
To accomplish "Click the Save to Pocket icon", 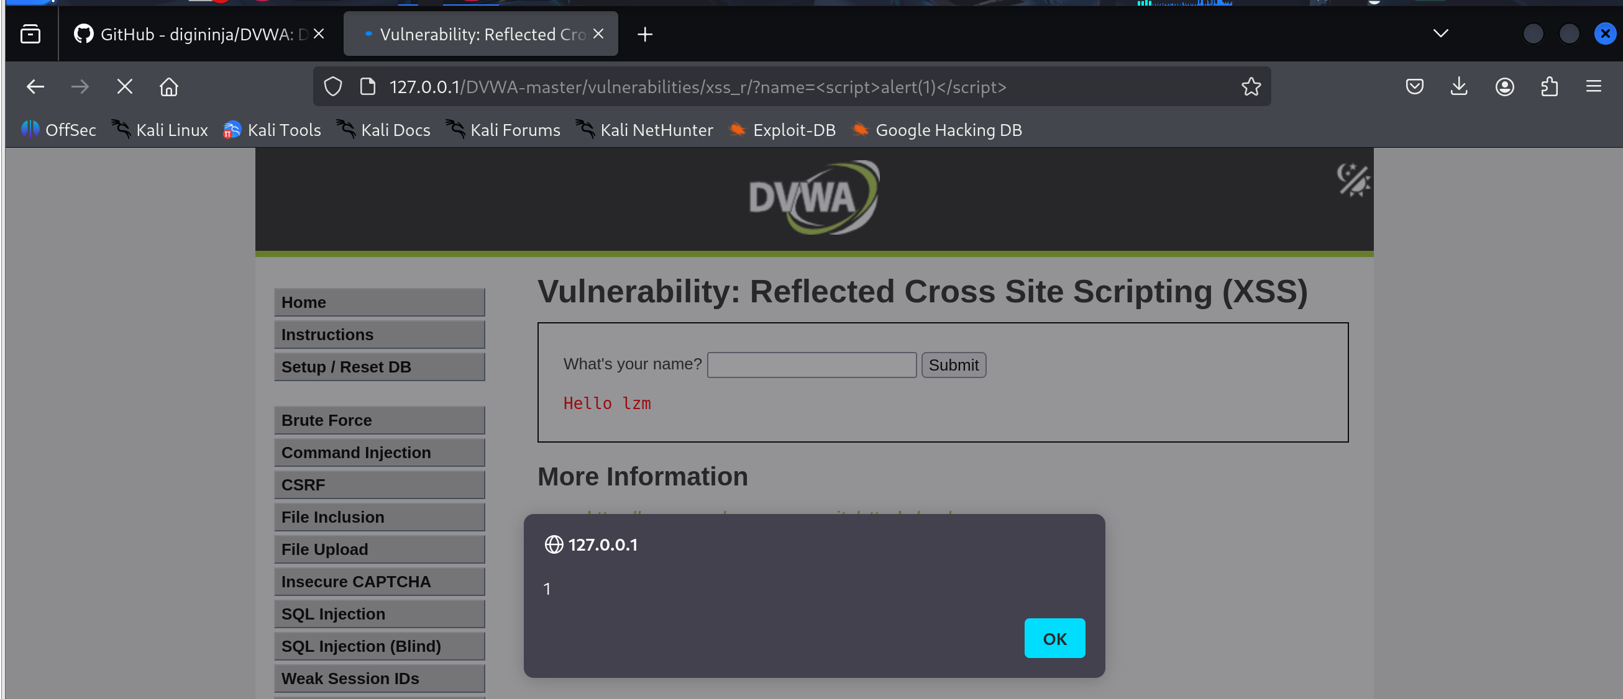I will tap(1414, 87).
